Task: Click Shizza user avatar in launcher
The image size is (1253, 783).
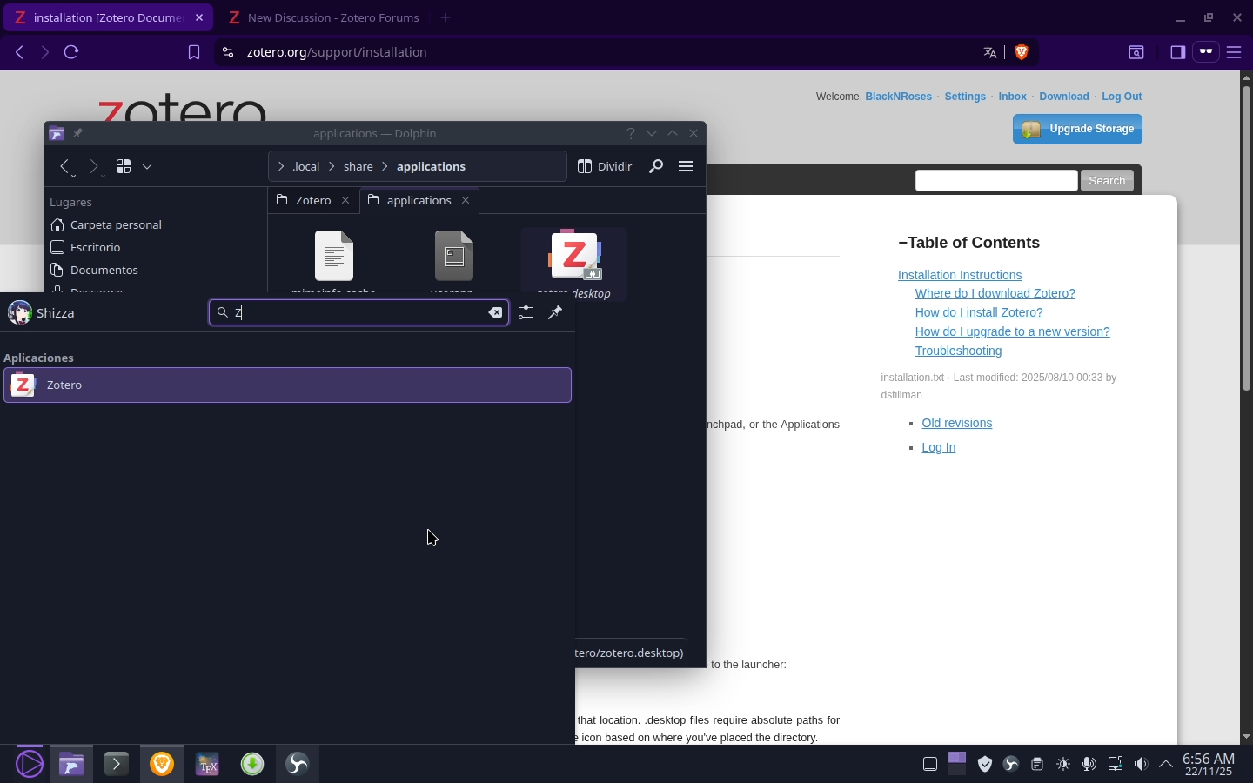Action: click(x=20, y=313)
